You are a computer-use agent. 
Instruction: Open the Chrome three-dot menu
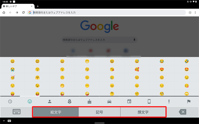[195, 13]
